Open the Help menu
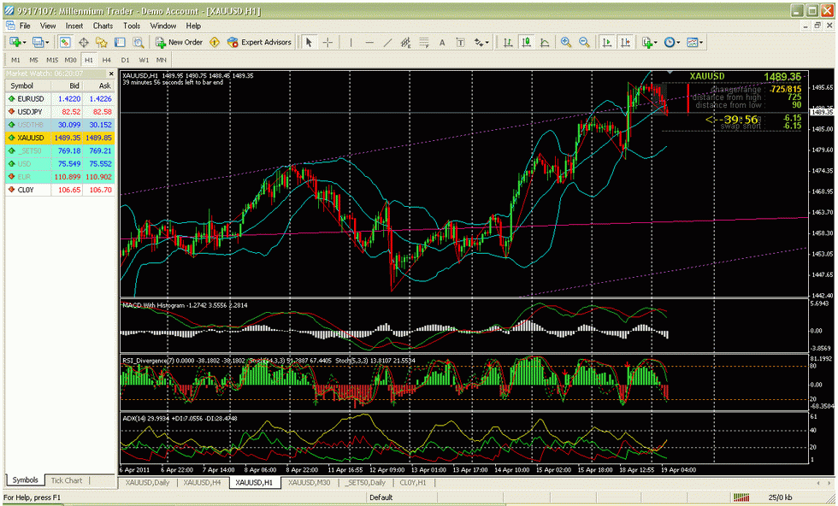This screenshot has height=506, width=838. click(193, 26)
